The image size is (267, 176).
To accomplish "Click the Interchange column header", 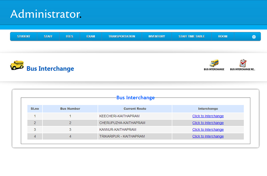I will click(x=208, y=109).
